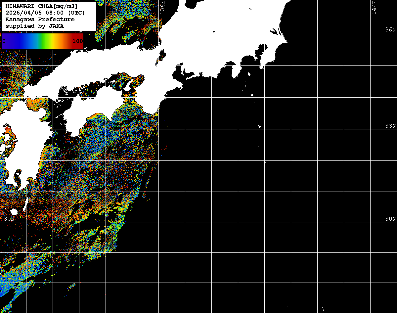
Task: Click the 100 label on color scale
Action: pos(77,41)
